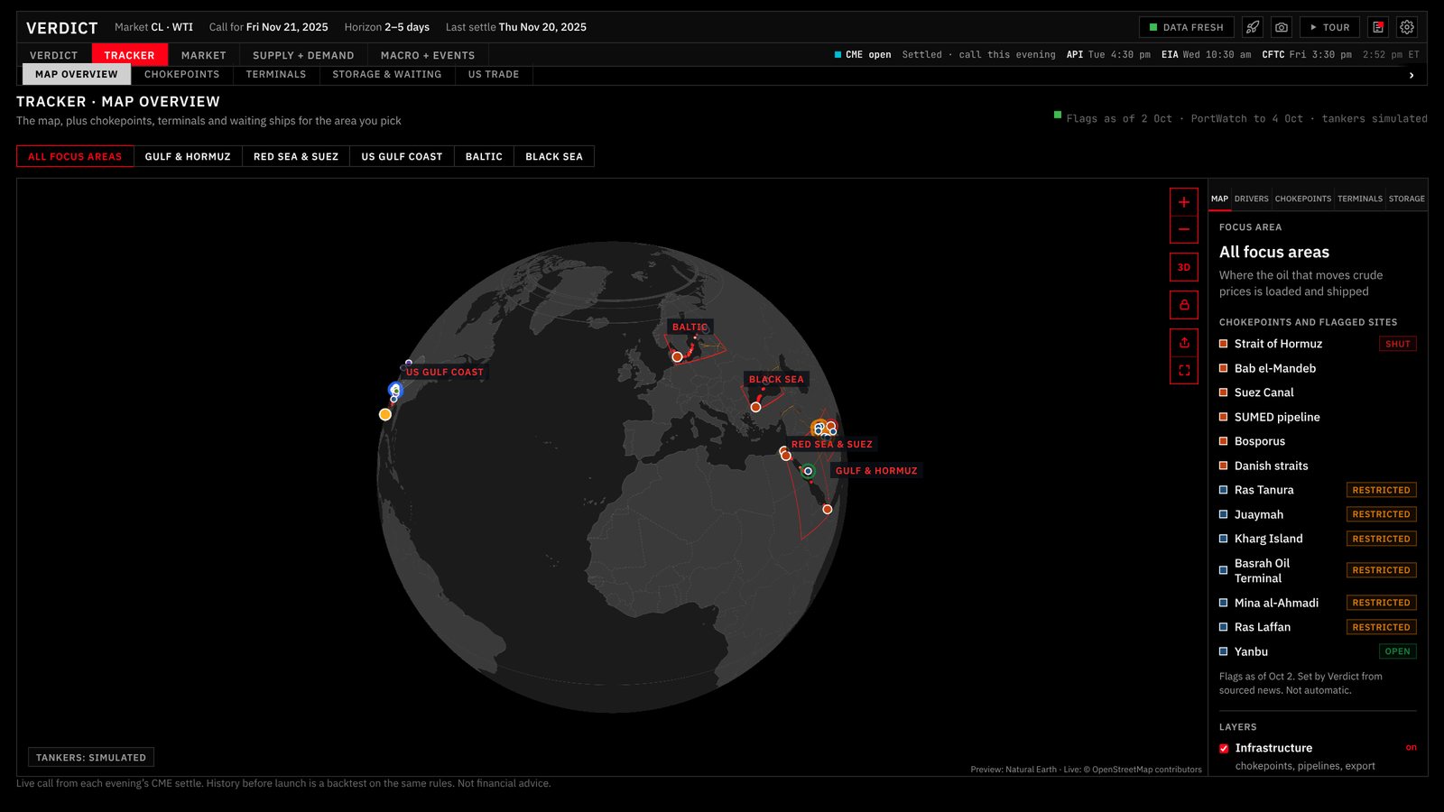Filter map to Gulf & Hormuz

[188, 156]
